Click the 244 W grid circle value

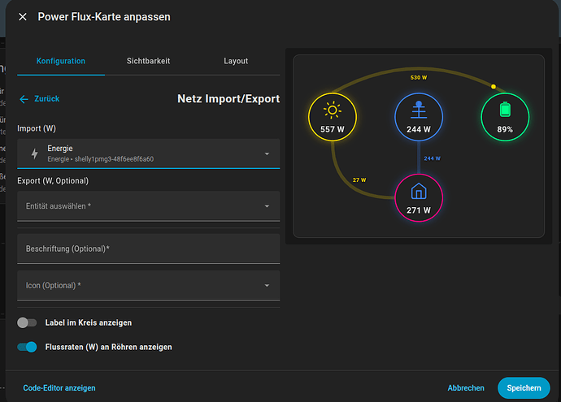(x=419, y=129)
